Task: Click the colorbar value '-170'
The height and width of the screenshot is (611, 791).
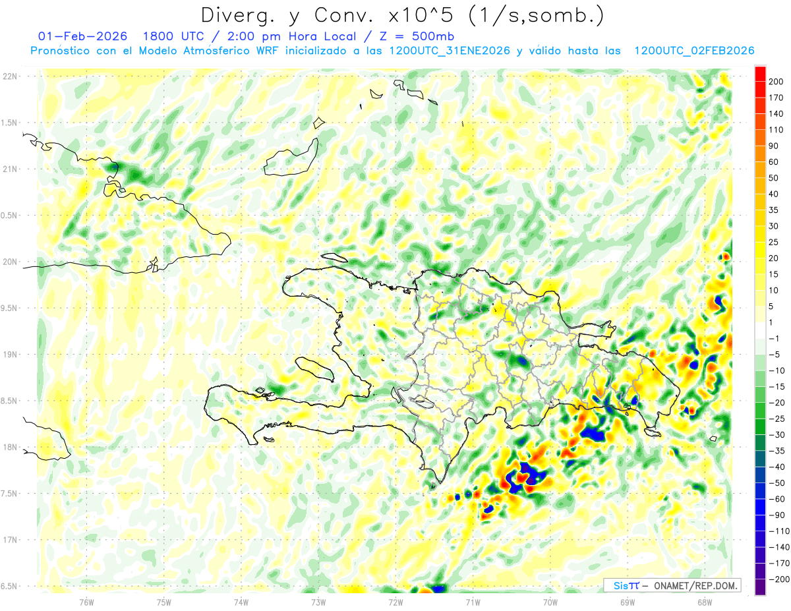Action: click(778, 563)
